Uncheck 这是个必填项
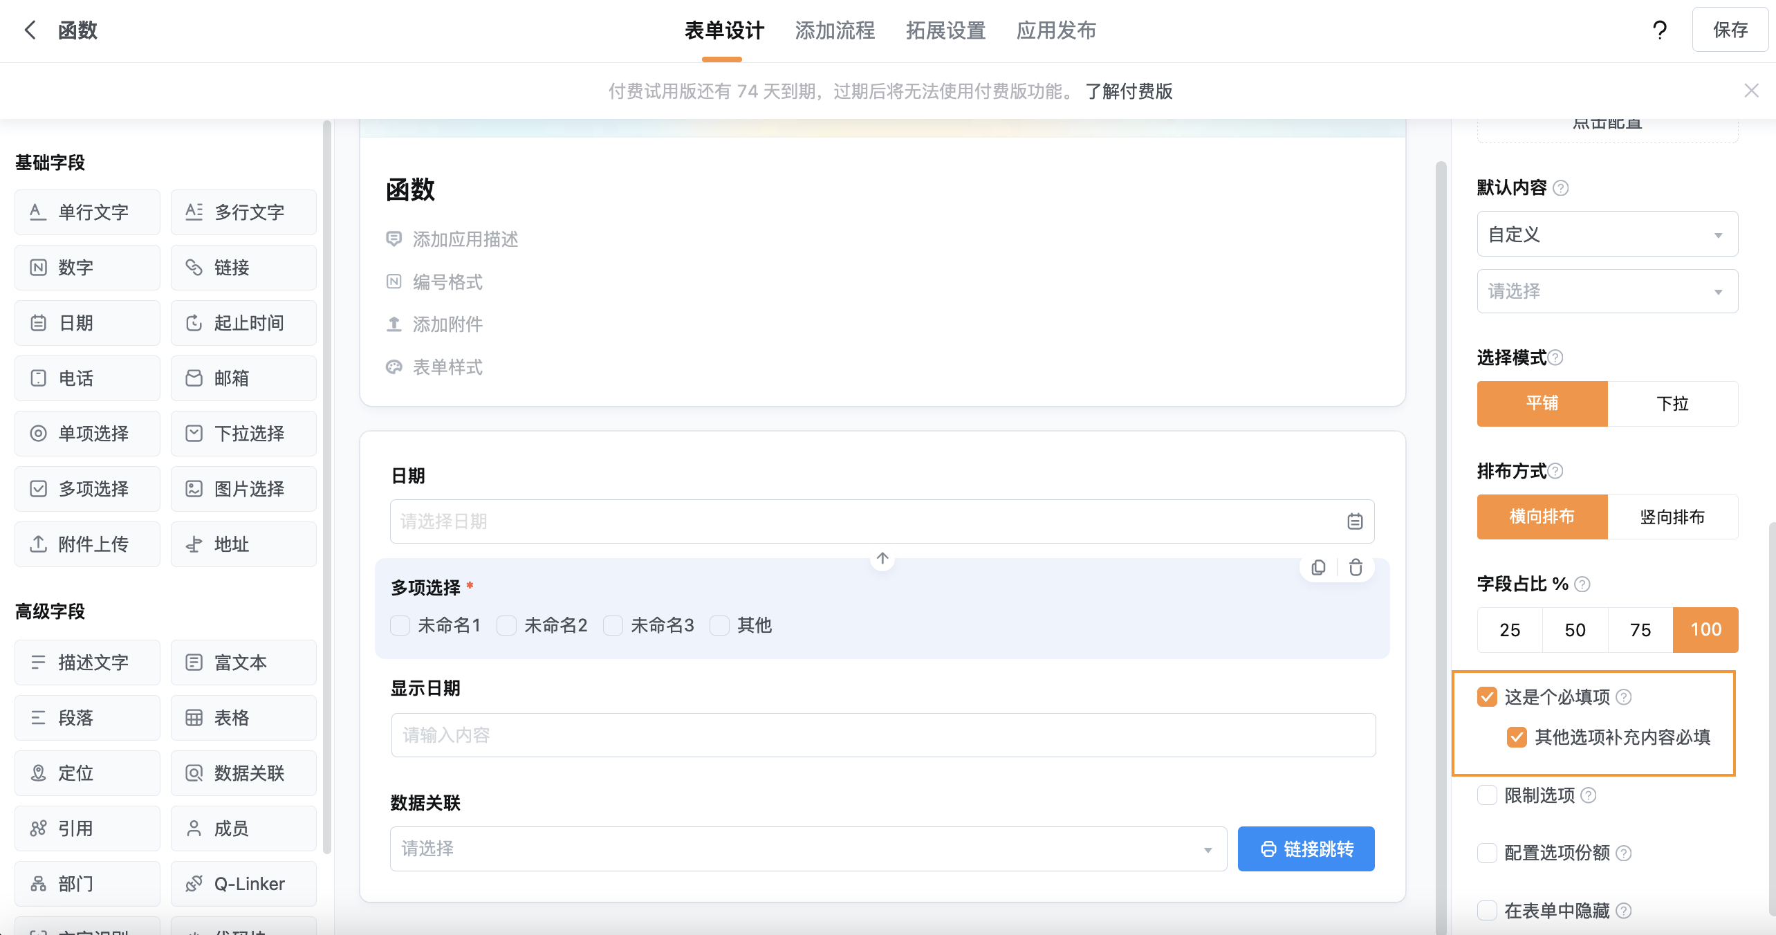Screen dimensions: 1776x935 [1487, 696]
